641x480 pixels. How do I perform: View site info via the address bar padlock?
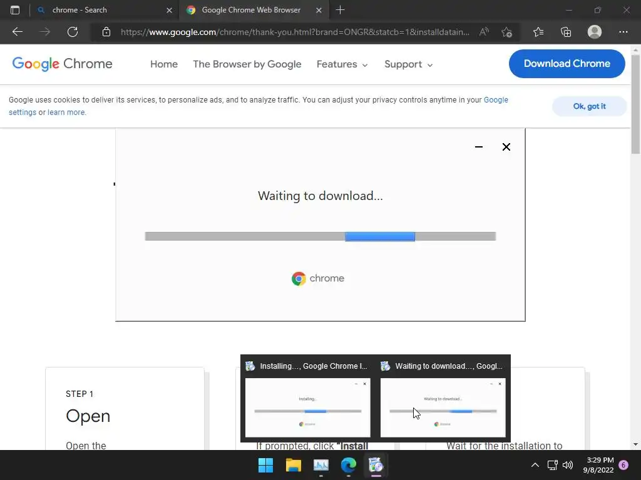tap(106, 32)
